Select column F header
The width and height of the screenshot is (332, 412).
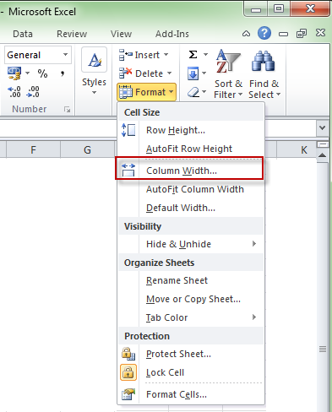[33, 149]
